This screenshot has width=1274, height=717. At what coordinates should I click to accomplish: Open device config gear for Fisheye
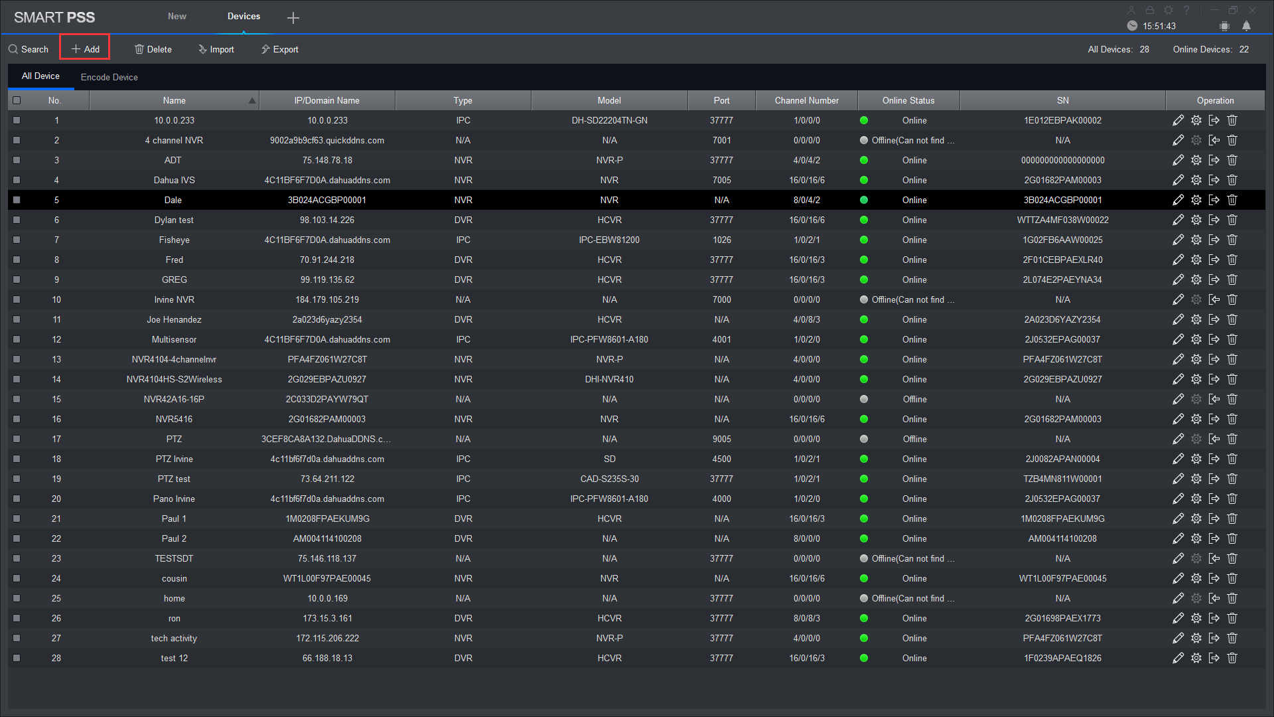point(1196,240)
